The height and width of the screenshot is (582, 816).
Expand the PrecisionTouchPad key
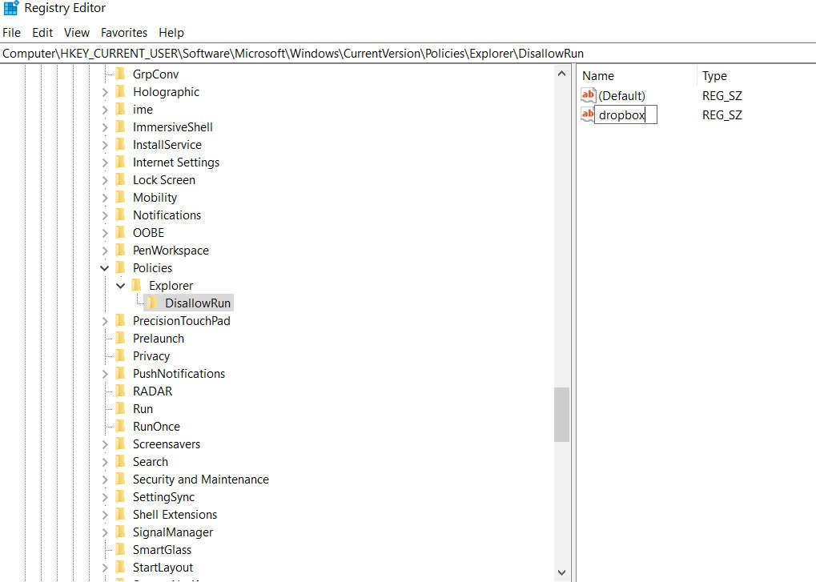tap(105, 321)
